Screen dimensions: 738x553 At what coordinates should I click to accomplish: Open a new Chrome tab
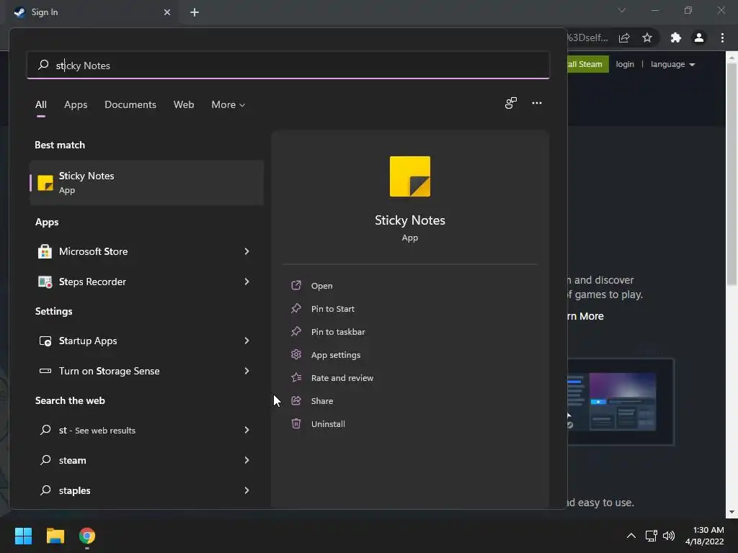click(195, 12)
